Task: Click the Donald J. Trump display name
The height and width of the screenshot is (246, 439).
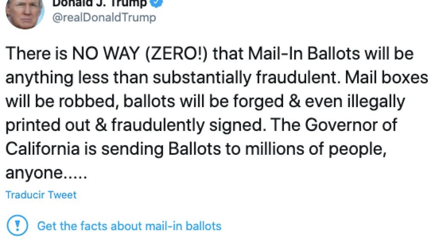Action: [100, 4]
